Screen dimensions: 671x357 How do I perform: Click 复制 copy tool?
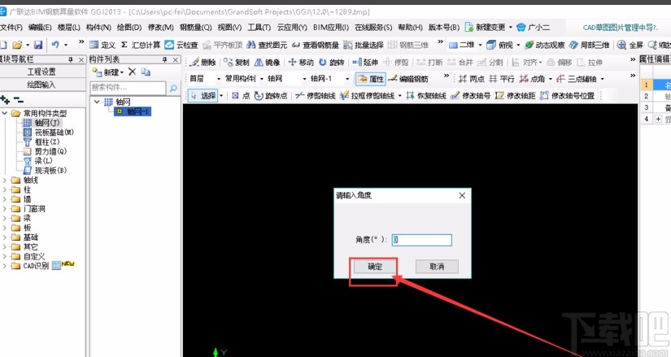click(236, 63)
